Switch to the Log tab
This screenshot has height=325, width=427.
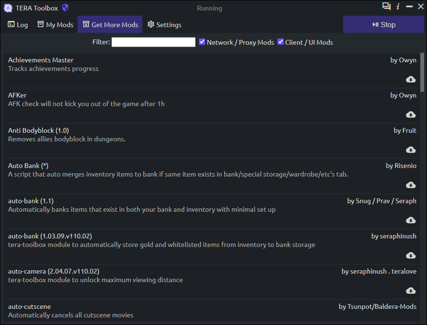tap(18, 25)
